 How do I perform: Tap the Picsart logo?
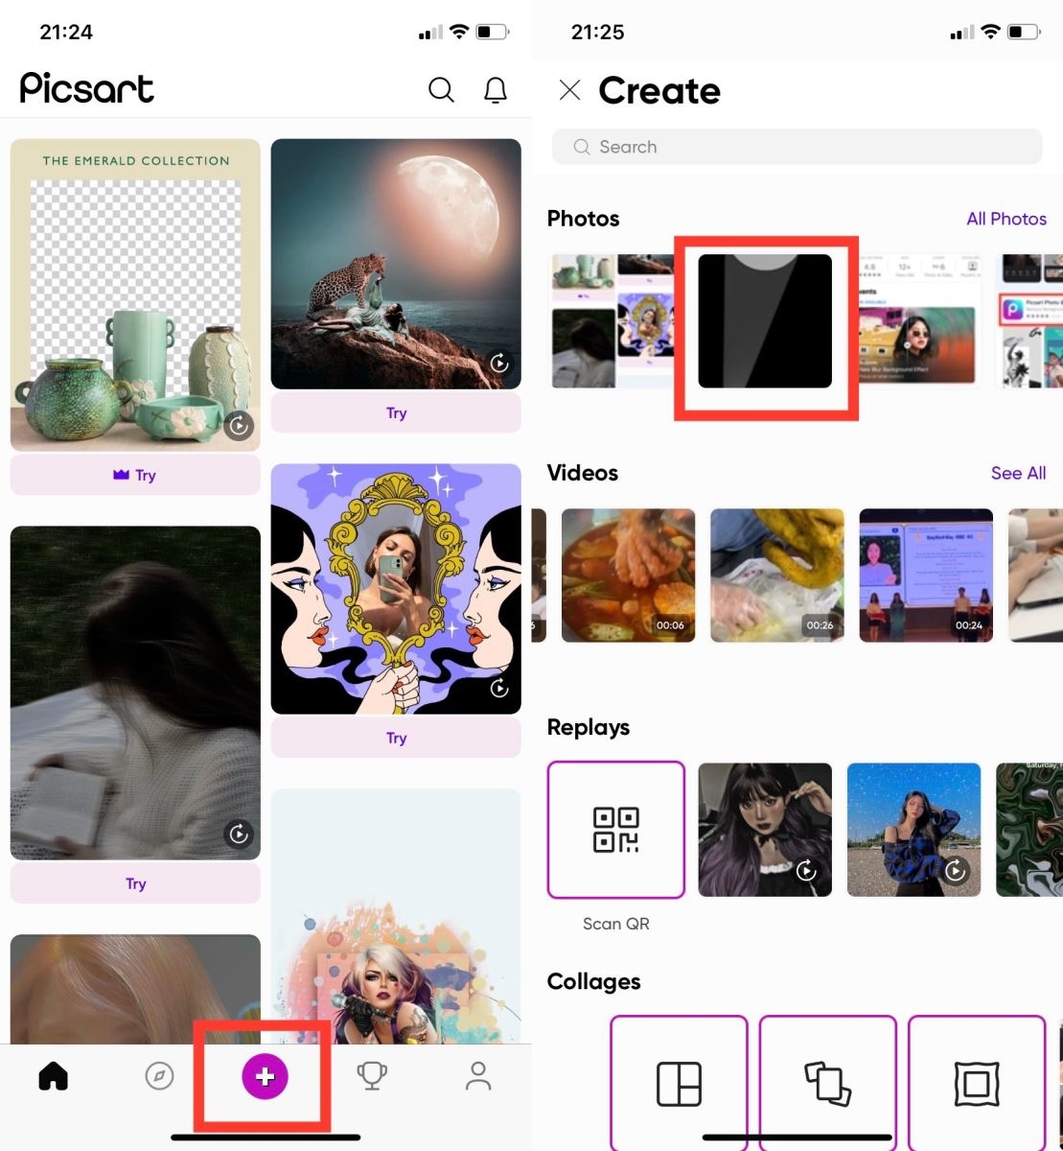click(86, 88)
